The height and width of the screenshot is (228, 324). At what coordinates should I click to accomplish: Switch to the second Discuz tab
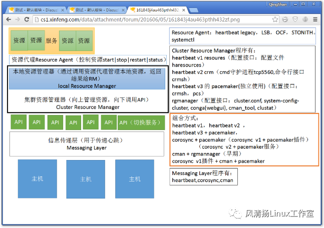pos(97,10)
